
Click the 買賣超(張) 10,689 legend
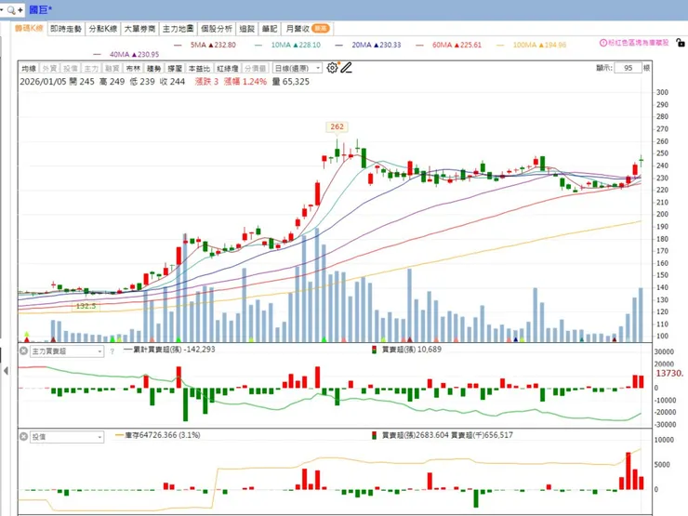pyautogui.click(x=406, y=350)
